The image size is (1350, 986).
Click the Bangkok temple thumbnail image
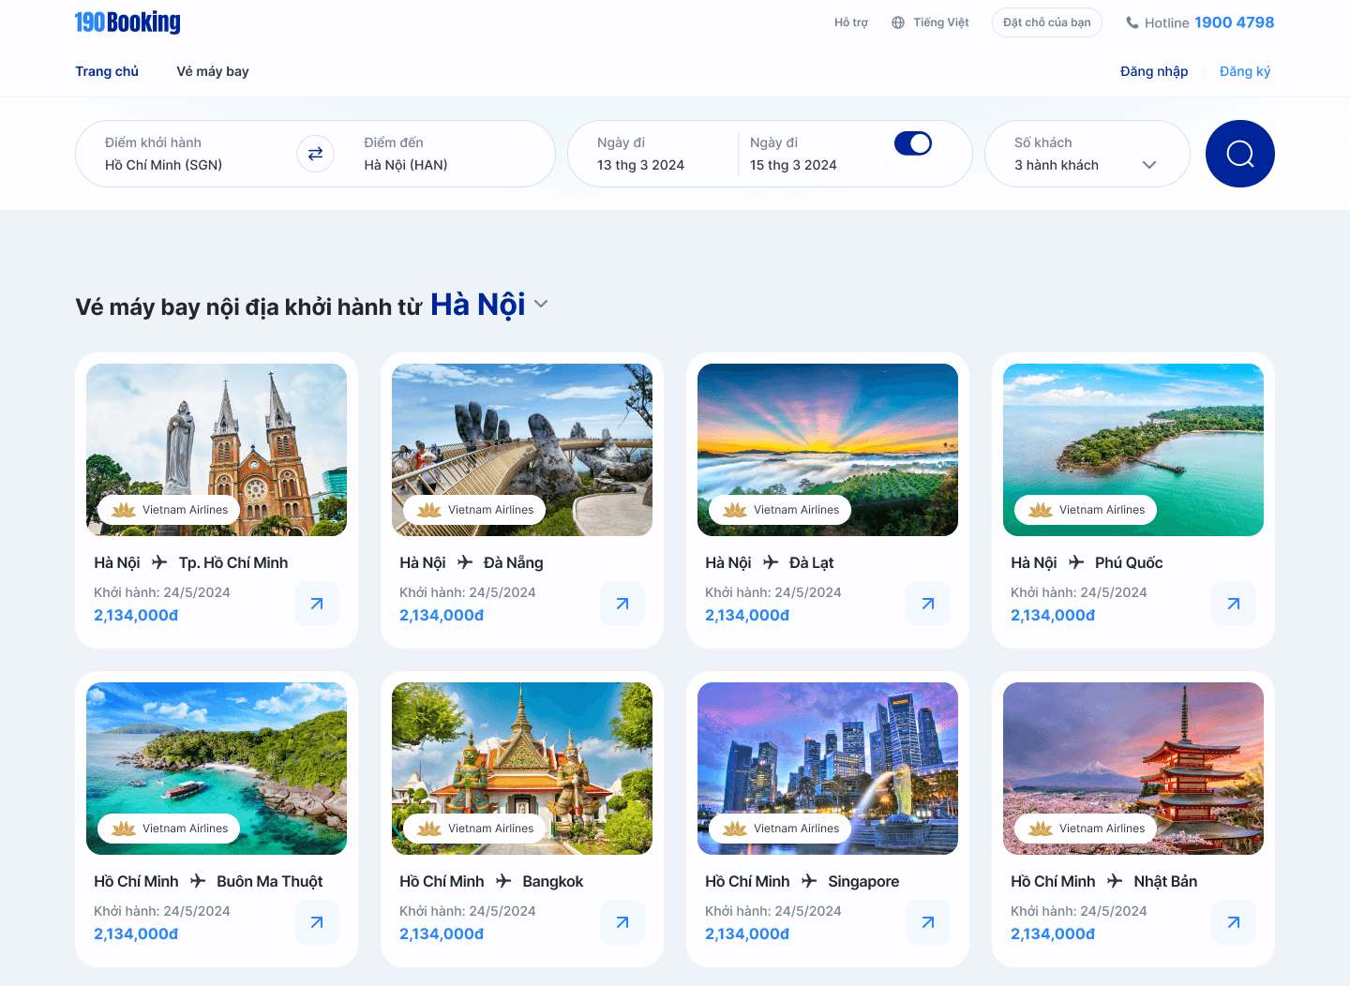click(522, 769)
